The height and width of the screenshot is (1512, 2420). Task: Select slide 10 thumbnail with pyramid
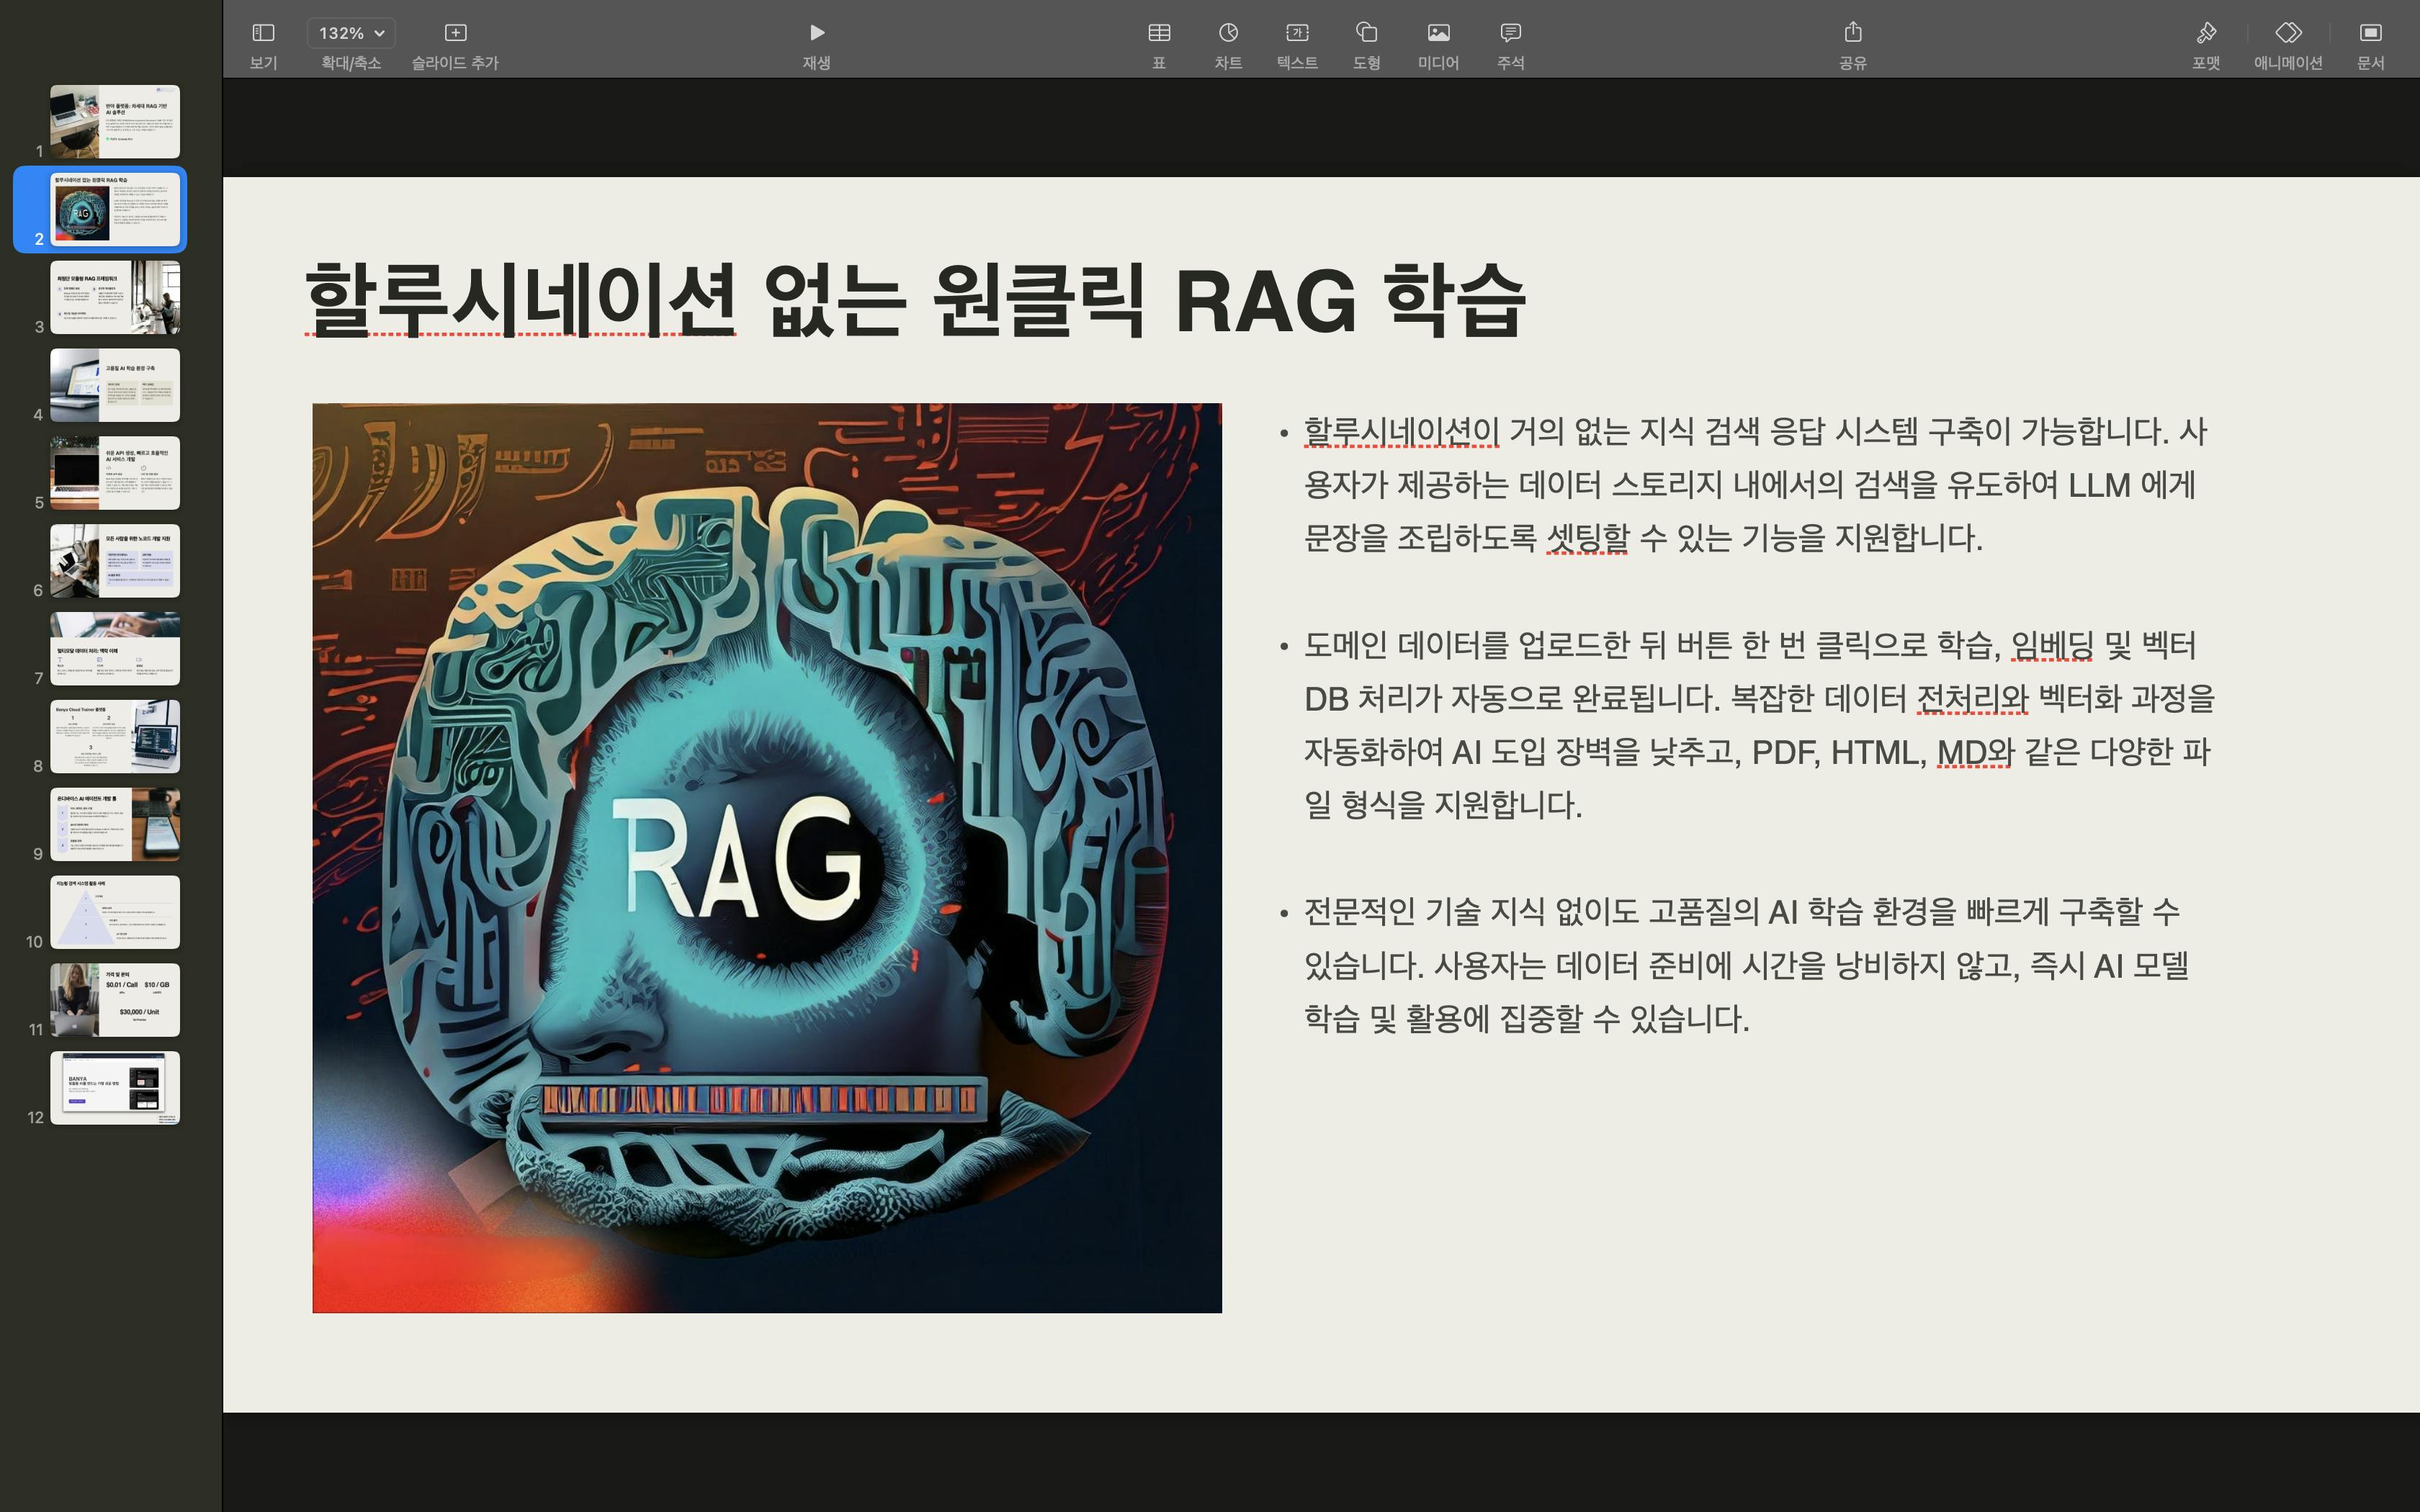point(115,912)
